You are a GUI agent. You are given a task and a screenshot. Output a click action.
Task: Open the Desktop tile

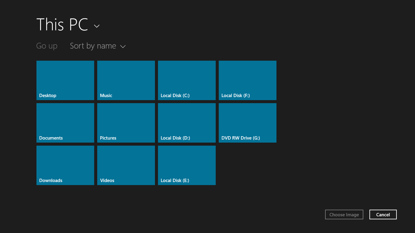65,80
